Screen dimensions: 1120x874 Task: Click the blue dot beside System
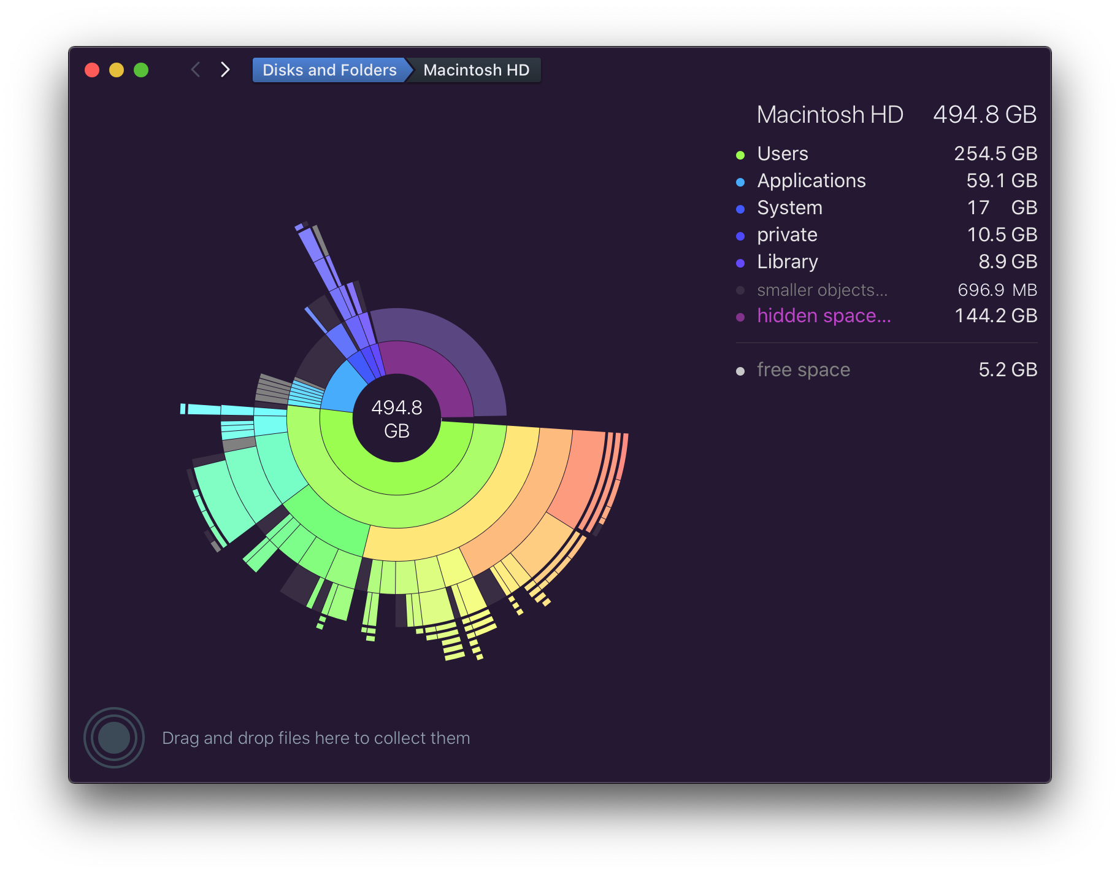click(x=740, y=209)
